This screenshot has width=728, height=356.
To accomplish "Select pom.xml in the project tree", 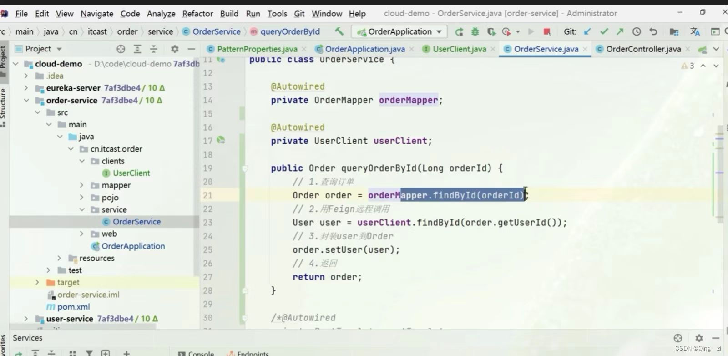I will pos(73,307).
